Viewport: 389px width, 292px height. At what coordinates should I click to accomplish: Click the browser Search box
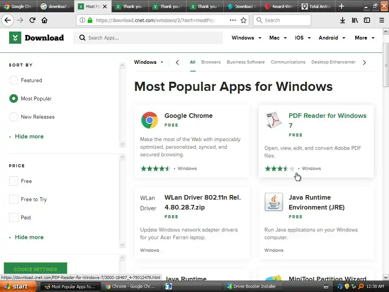(282, 20)
